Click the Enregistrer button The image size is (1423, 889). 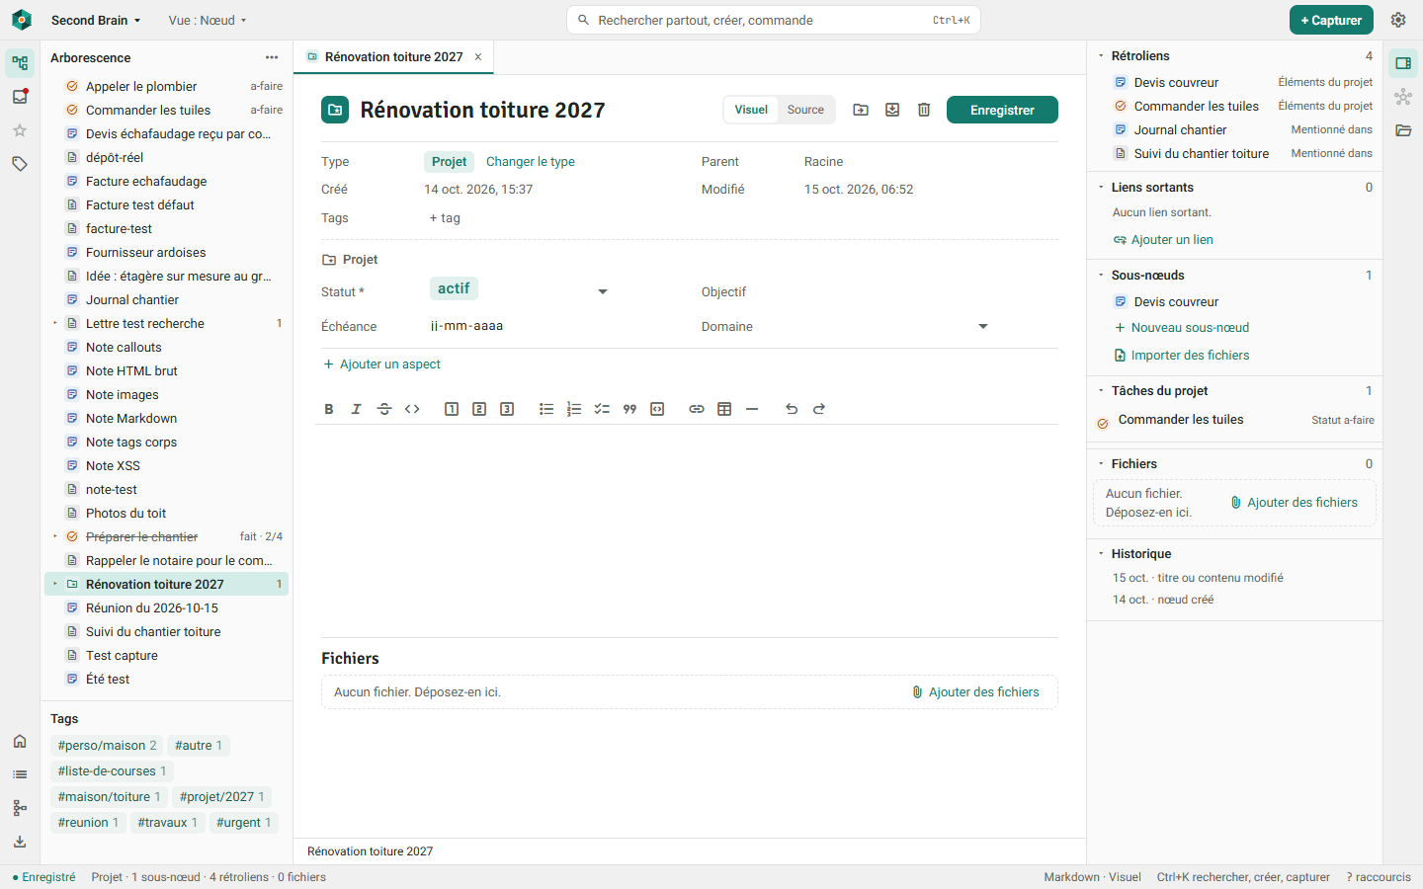(x=1002, y=110)
